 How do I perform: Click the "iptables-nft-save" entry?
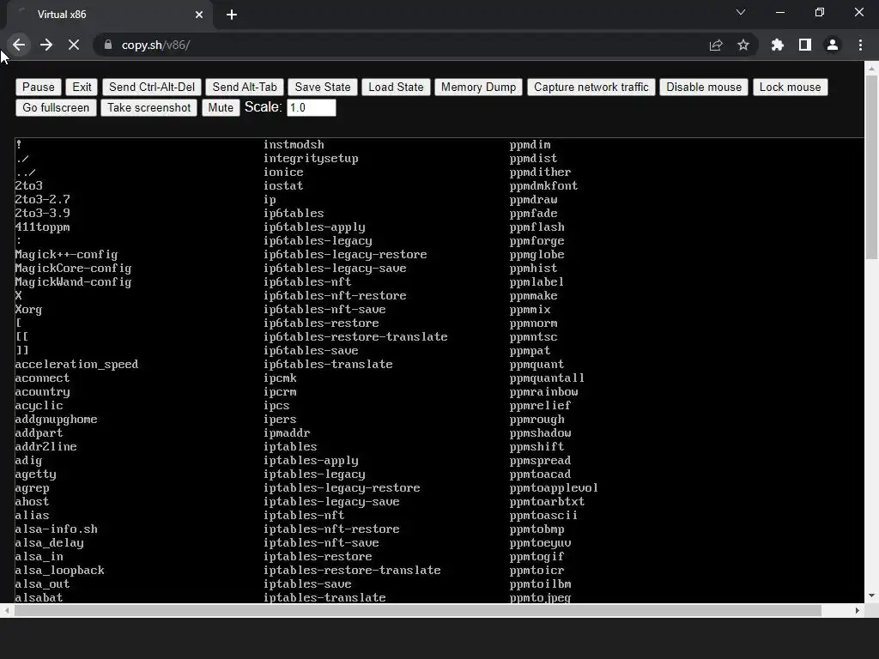click(x=321, y=543)
